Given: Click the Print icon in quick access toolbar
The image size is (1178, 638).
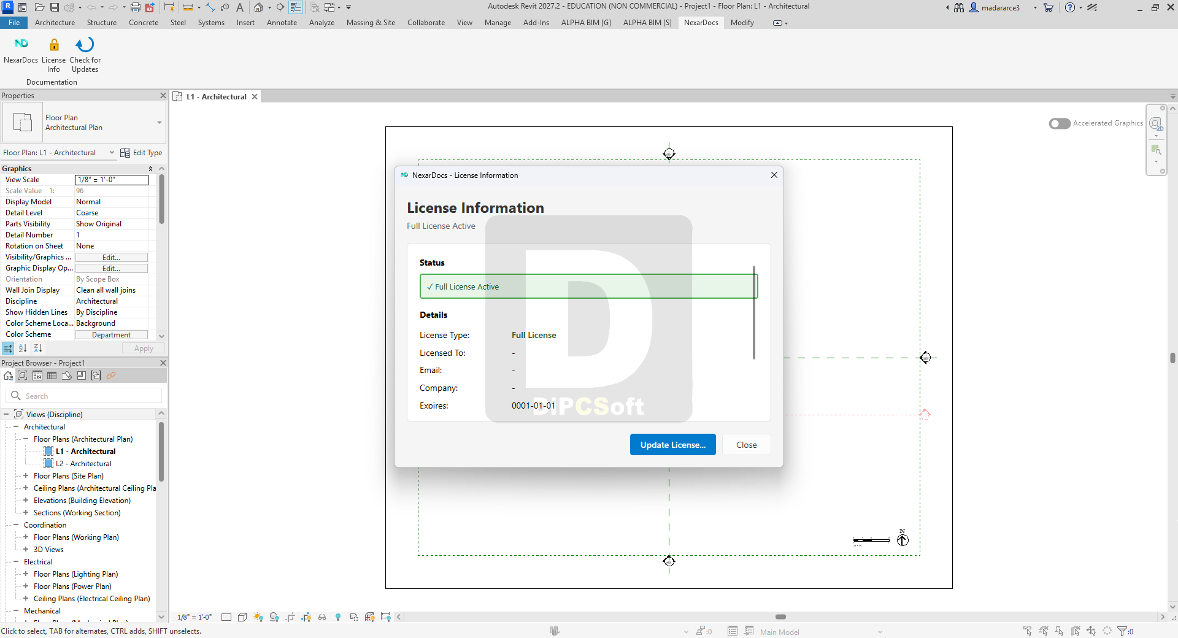Looking at the screenshot, I should (x=135, y=7).
